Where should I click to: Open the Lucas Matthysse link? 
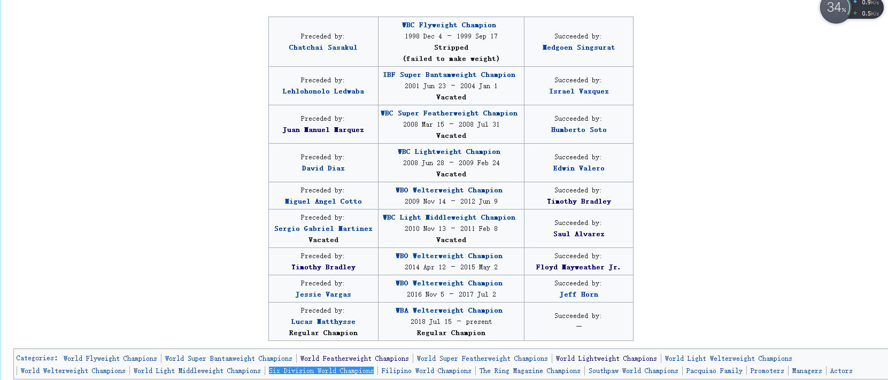(x=323, y=322)
